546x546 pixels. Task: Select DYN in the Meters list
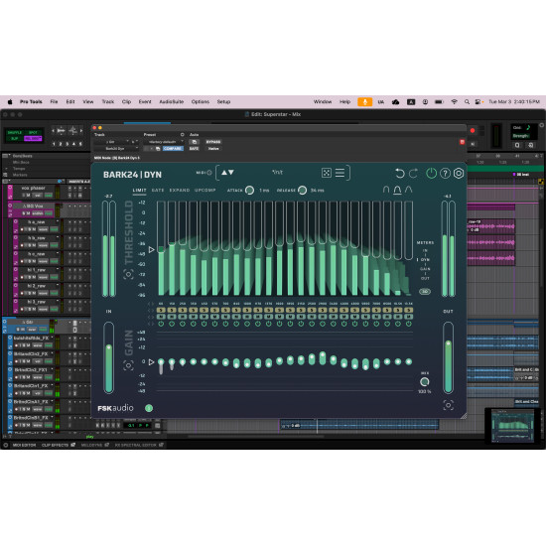click(425, 260)
